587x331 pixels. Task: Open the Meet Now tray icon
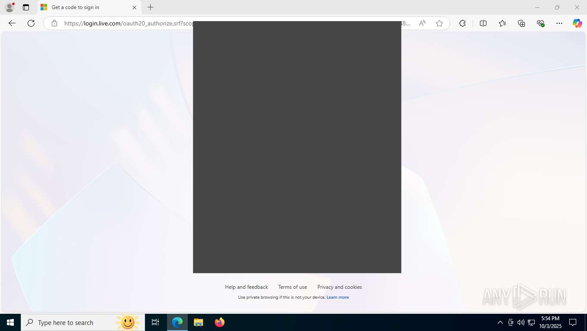click(x=511, y=322)
